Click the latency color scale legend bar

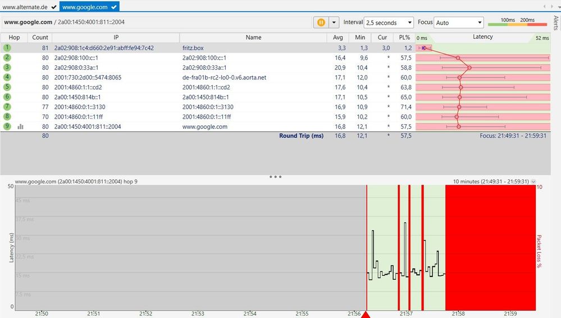(x=517, y=24)
